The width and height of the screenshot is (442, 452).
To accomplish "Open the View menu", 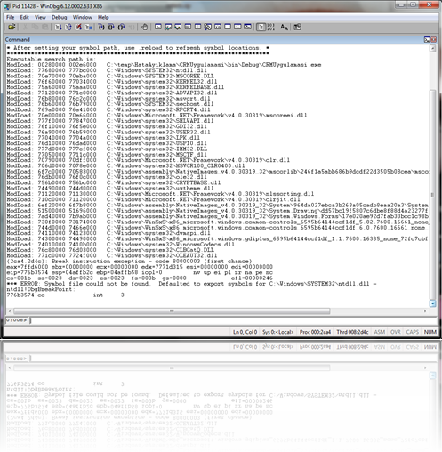I will point(40,17).
